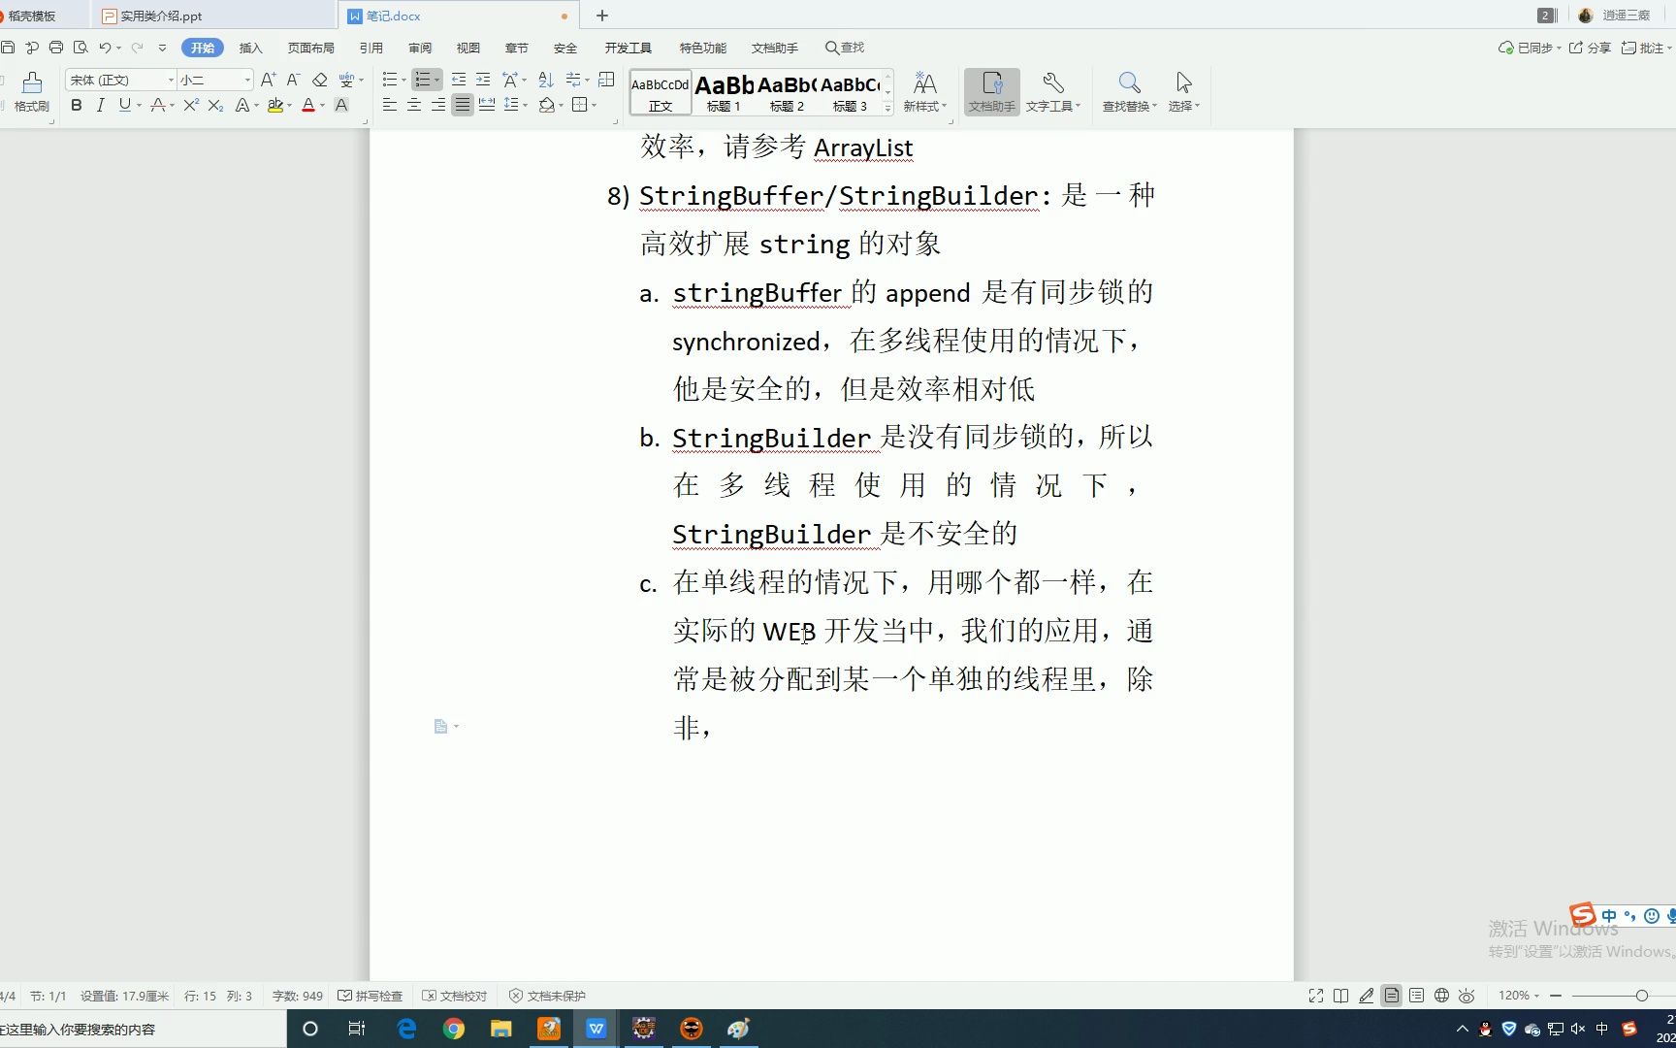Viewport: 1676px width, 1048px height.
Task: Click the Share (分享) button
Action: pyautogui.click(x=1591, y=48)
